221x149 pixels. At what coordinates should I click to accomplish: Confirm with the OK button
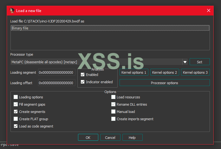tap(88, 137)
